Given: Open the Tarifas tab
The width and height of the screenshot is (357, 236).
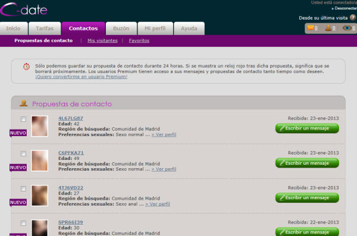Looking at the screenshot, I should pyautogui.click(x=45, y=29).
